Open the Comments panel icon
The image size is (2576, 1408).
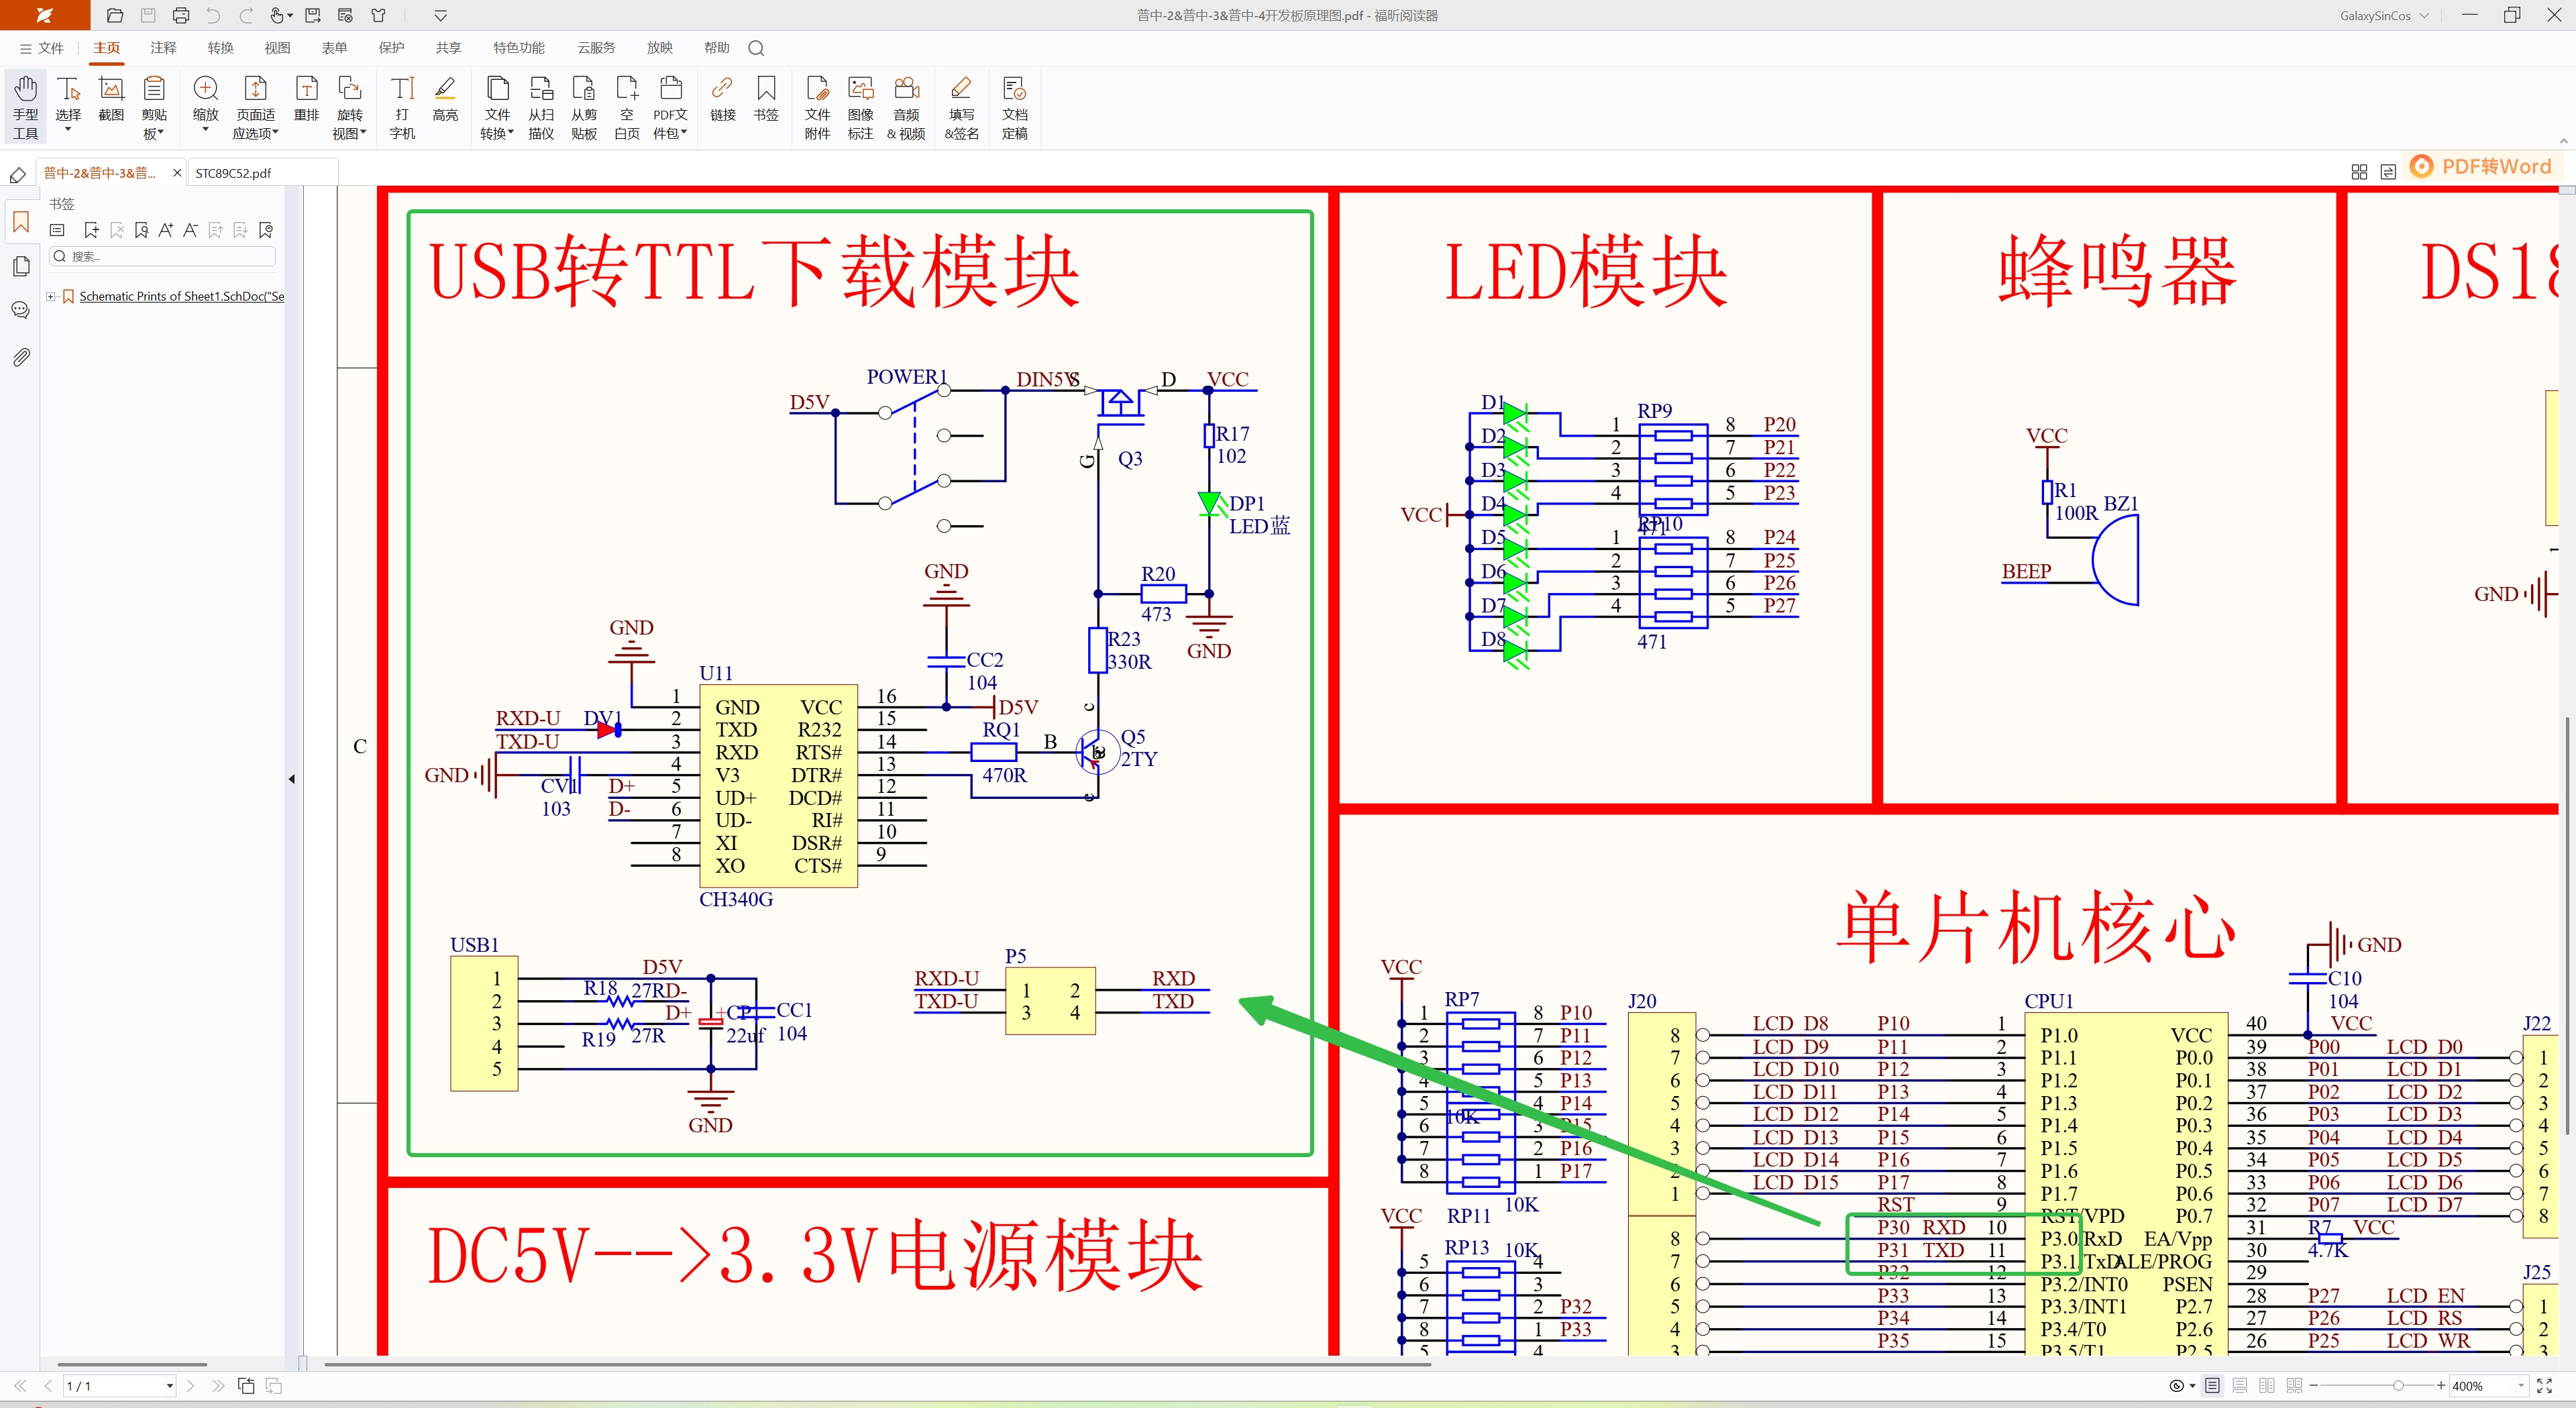[21, 310]
